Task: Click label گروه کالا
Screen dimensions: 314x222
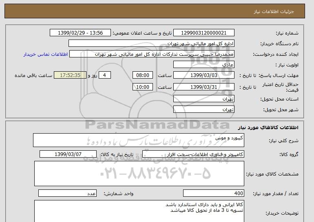Action: point(289,154)
